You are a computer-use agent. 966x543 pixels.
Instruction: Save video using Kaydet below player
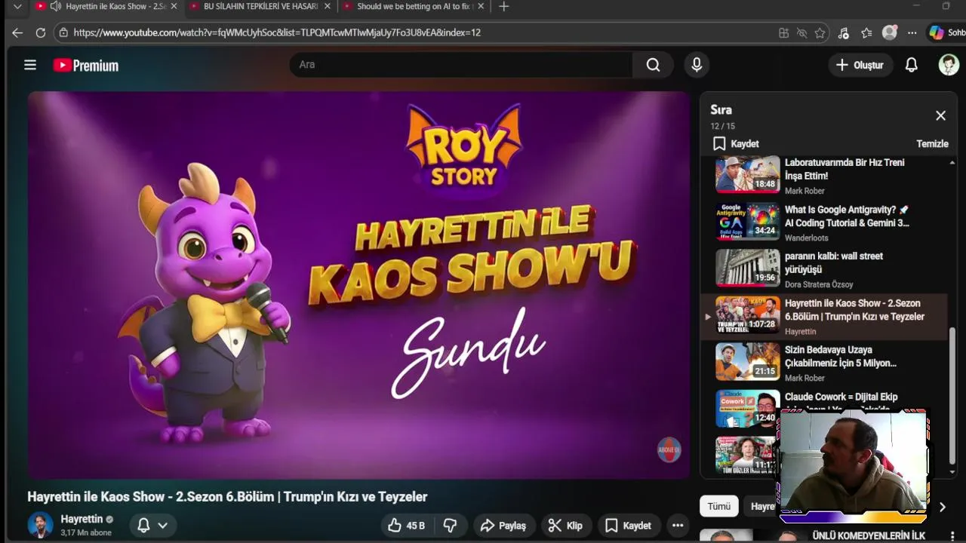628,526
